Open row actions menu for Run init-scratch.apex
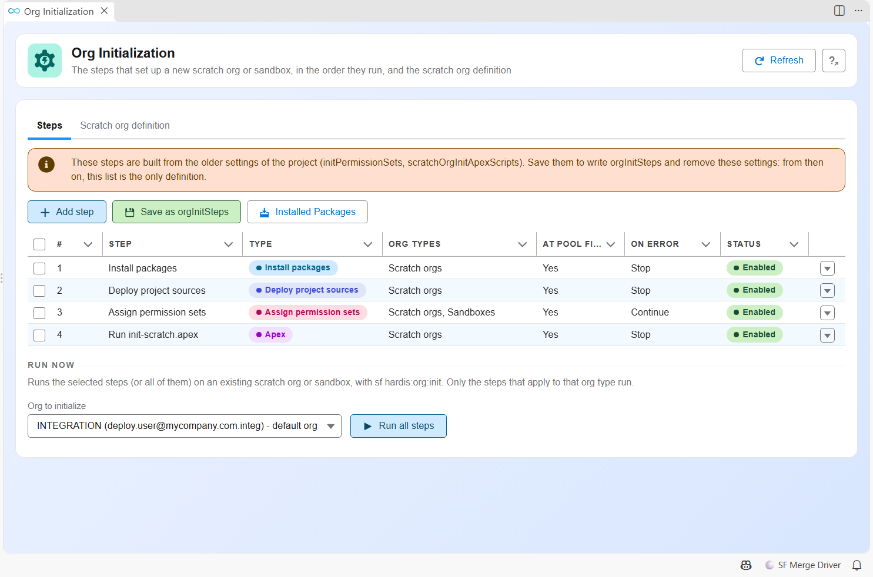Image resolution: width=873 pixels, height=577 pixels. point(827,336)
